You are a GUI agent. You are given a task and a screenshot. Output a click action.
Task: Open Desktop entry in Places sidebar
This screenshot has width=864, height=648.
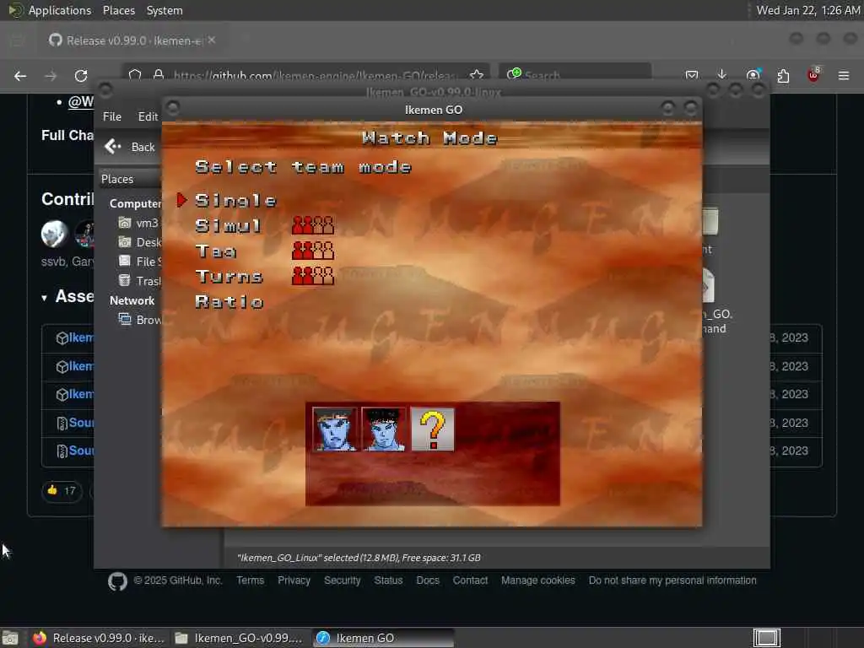[140, 242]
